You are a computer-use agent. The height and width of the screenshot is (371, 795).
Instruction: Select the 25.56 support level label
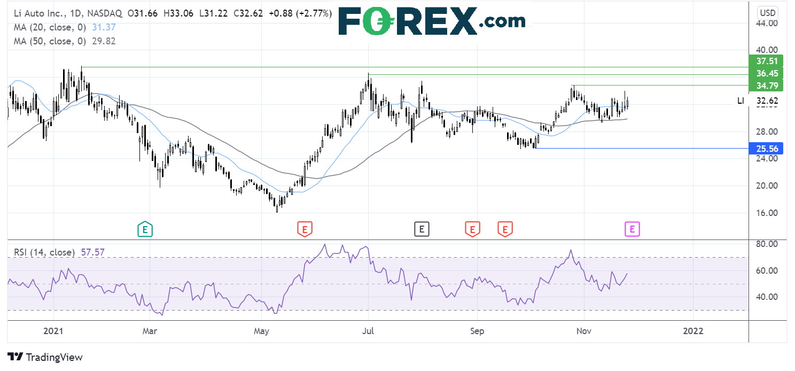(x=767, y=148)
